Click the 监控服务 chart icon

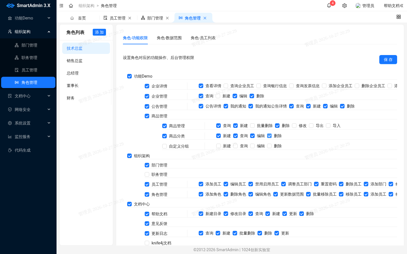click(10, 137)
